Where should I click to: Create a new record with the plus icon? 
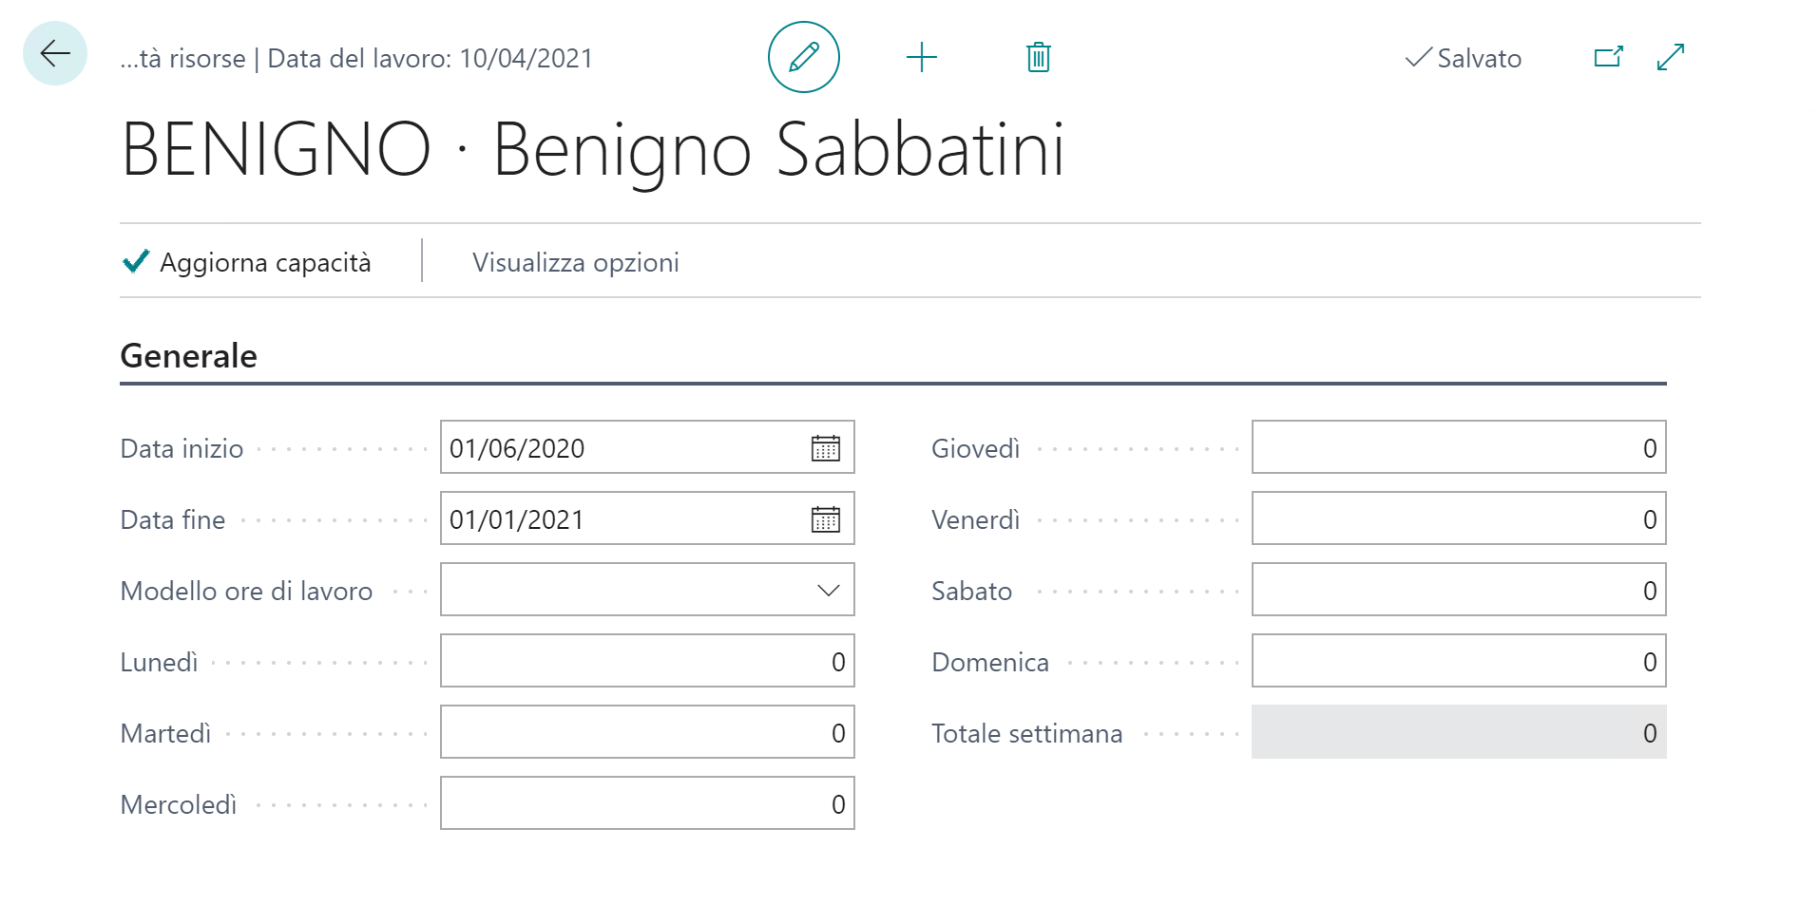pyautogui.click(x=921, y=57)
